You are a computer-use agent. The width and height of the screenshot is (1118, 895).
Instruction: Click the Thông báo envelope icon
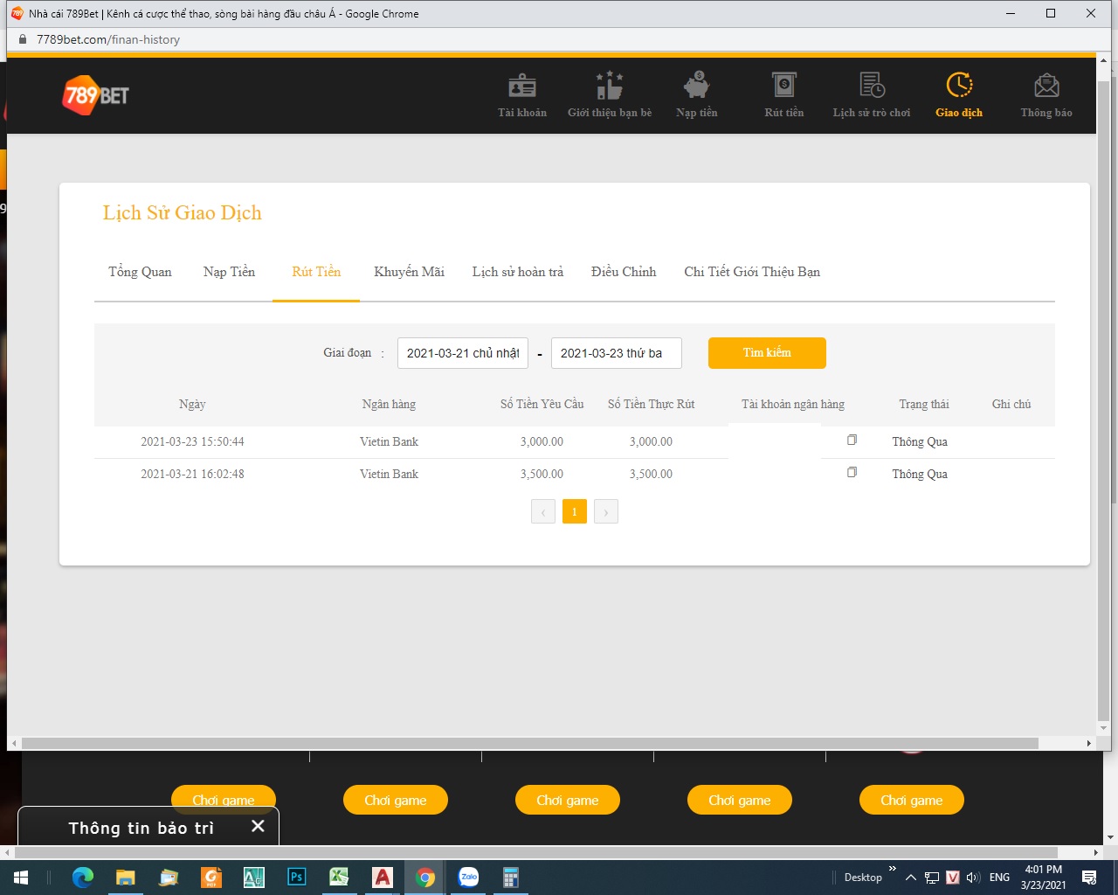click(1046, 87)
